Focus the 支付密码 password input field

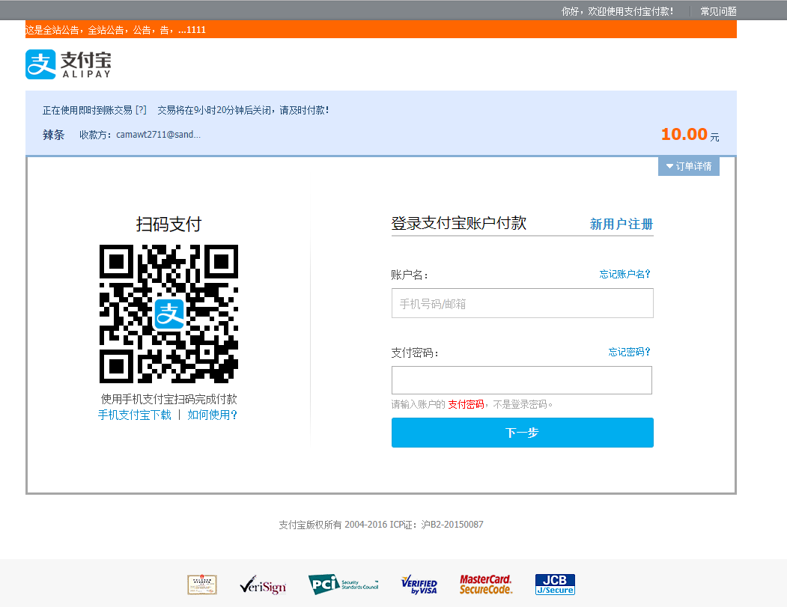point(522,380)
